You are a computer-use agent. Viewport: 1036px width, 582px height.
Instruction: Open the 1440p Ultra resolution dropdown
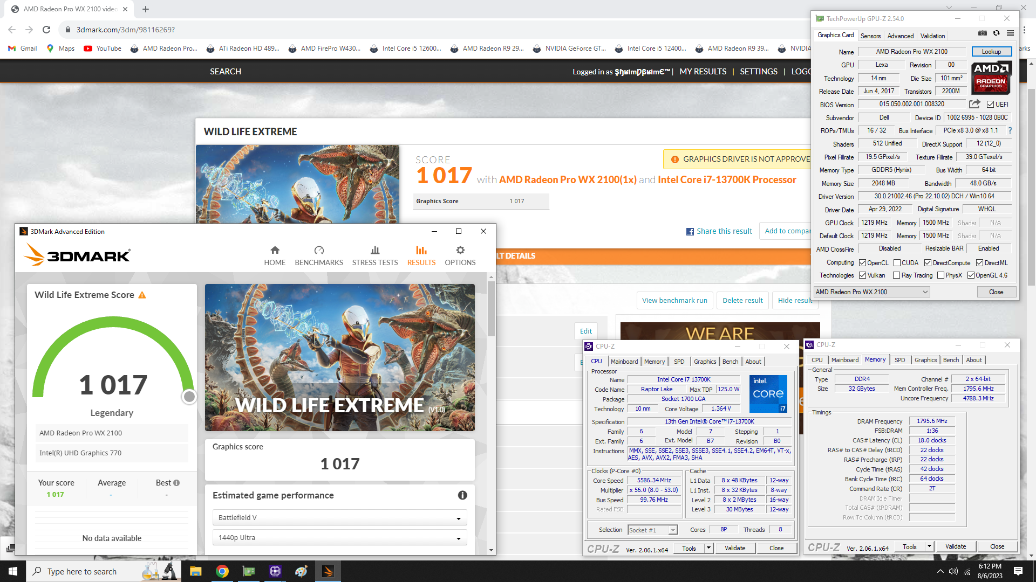(x=339, y=537)
